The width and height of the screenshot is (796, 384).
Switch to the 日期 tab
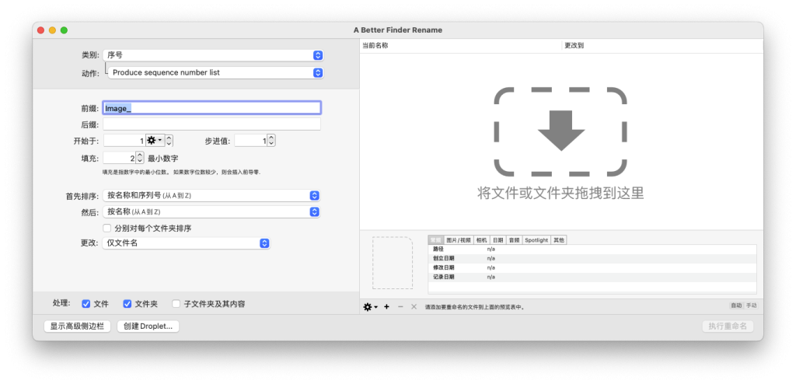tap(498, 239)
